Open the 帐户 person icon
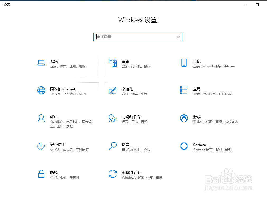 click(41, 119)
